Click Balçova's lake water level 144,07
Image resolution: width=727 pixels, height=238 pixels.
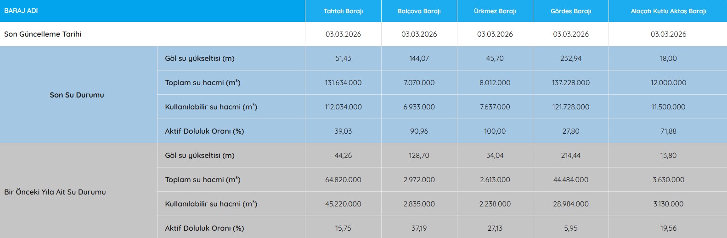click(419, 59)
